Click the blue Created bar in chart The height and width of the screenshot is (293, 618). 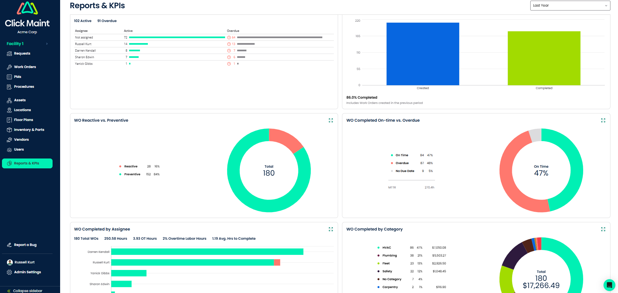click(423, 54)
